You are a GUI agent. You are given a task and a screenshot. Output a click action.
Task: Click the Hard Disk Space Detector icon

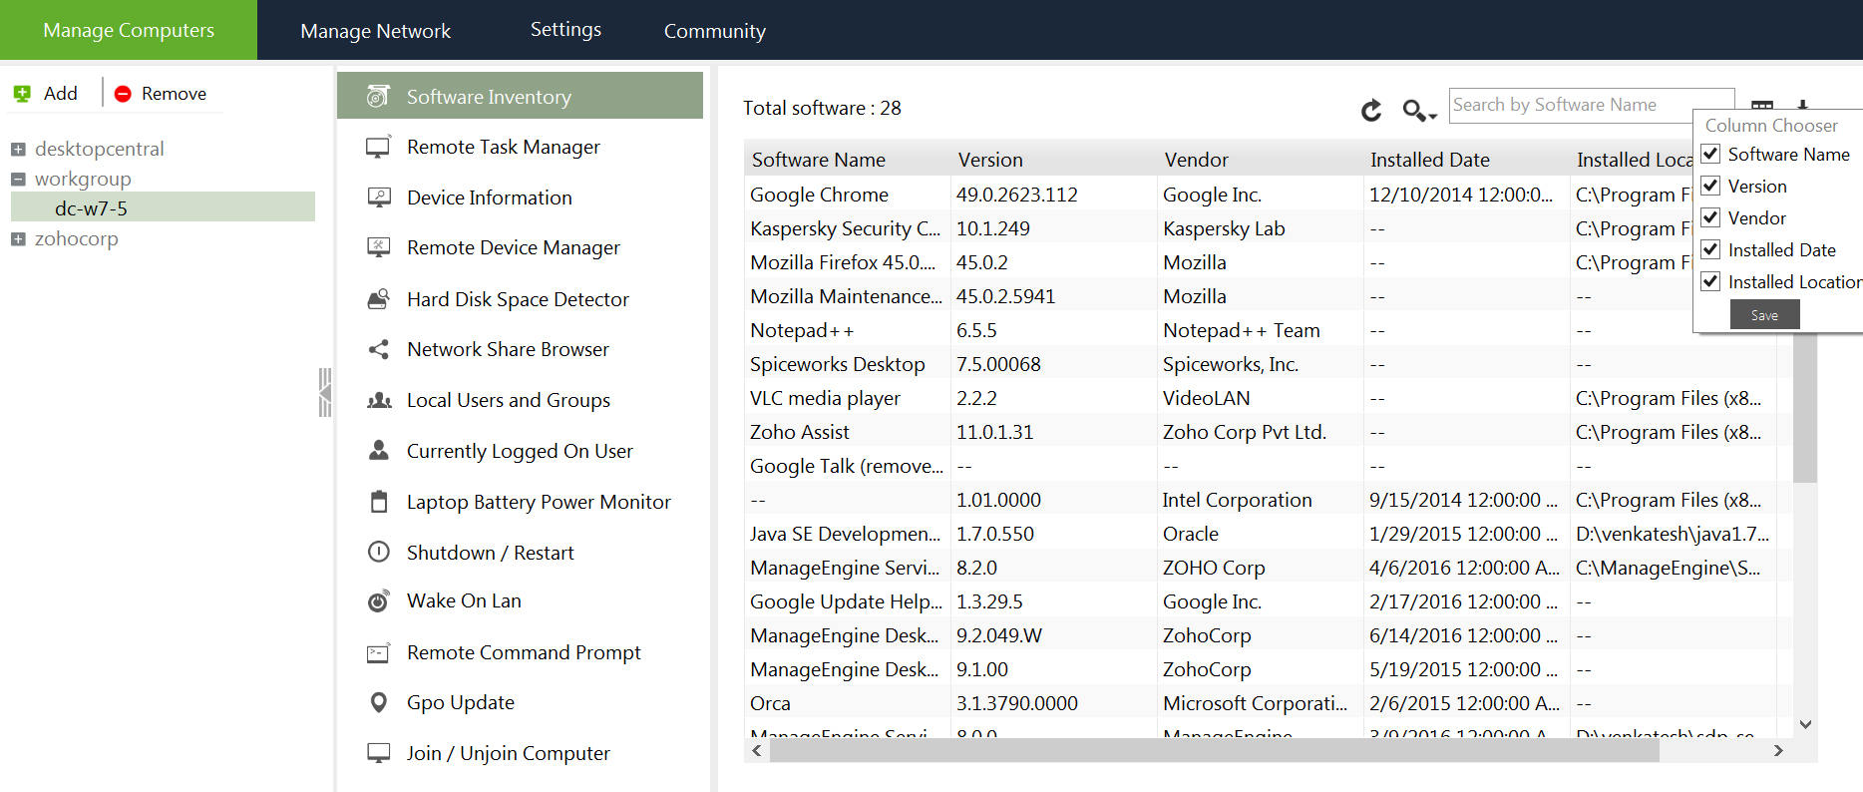point(378,299)
